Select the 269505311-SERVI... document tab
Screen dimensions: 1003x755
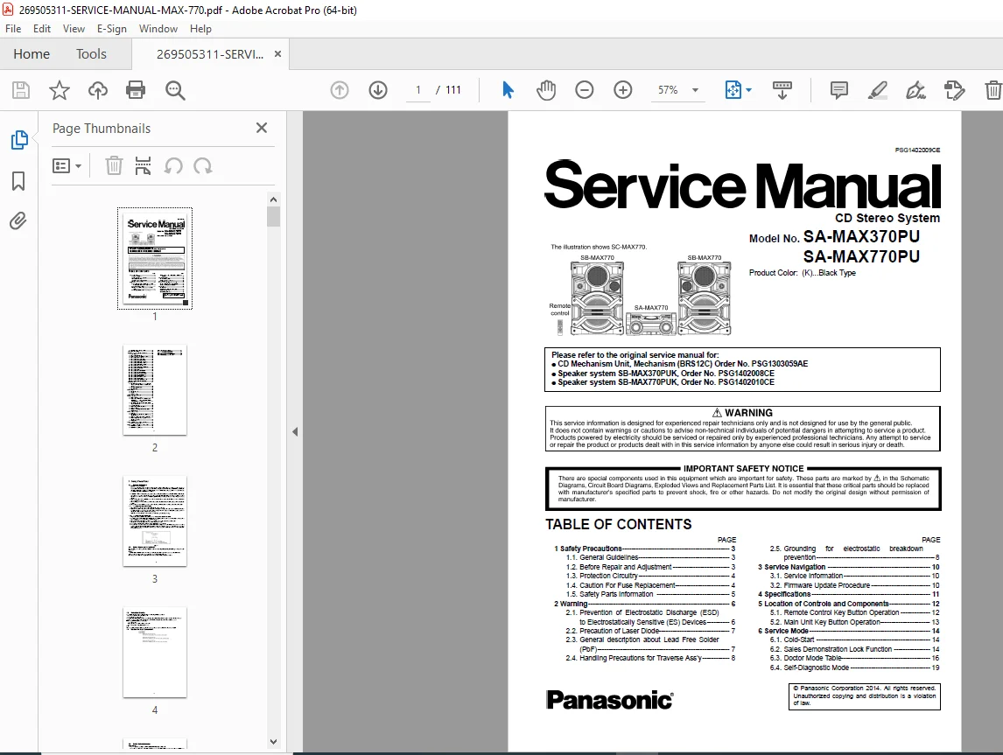pyautogui.click(x=210, y=53)
